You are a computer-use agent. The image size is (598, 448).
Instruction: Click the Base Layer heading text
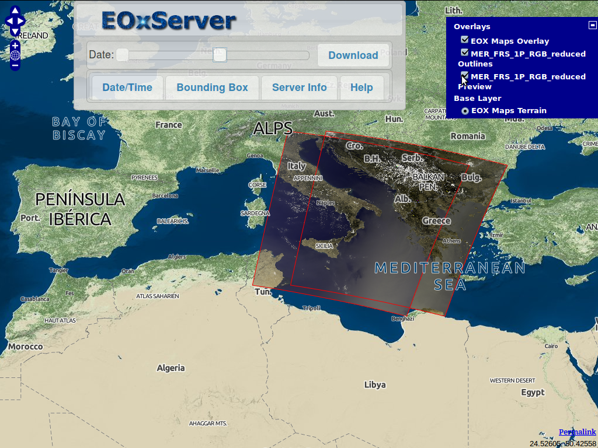[478, 98]
